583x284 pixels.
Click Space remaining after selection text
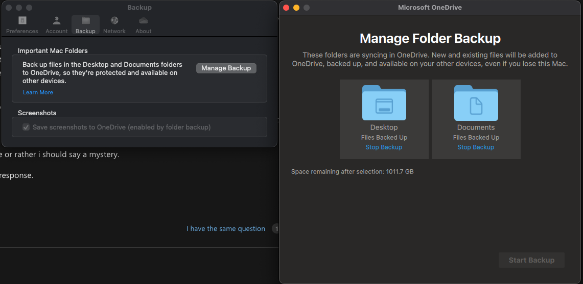coord(352,172)
